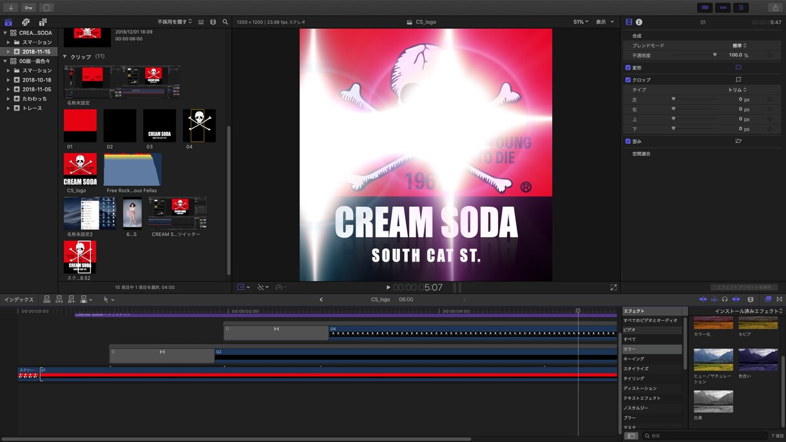Viewport: 786px width, 442px height.
Task: Open the crop type トリム dropdown
Action: click(737, 90)
